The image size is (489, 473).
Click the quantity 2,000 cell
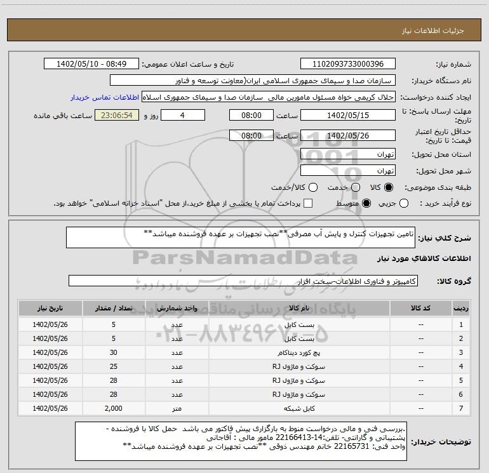tap(114, 408)
